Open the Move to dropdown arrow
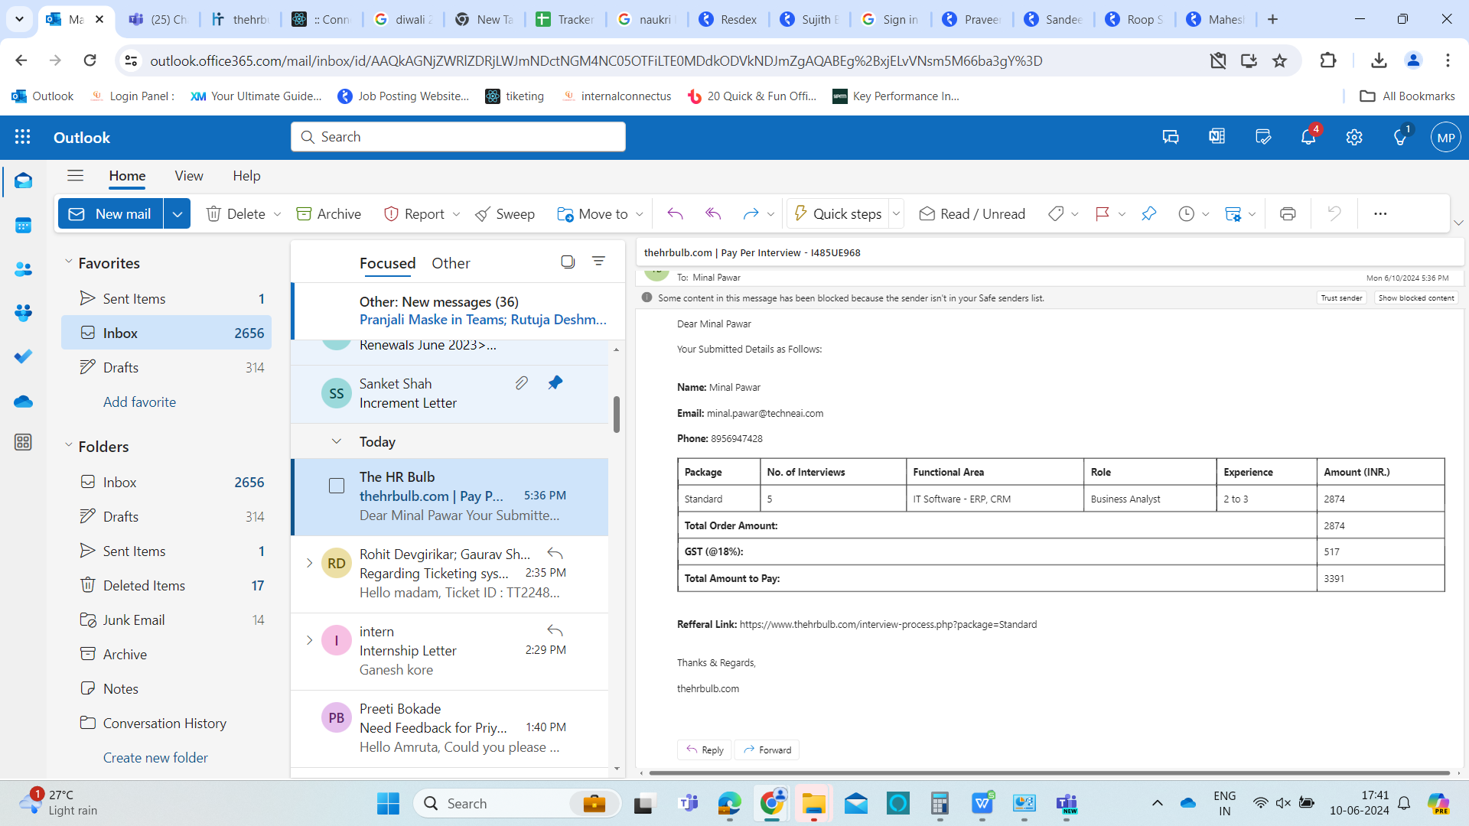 pos(640,214)
